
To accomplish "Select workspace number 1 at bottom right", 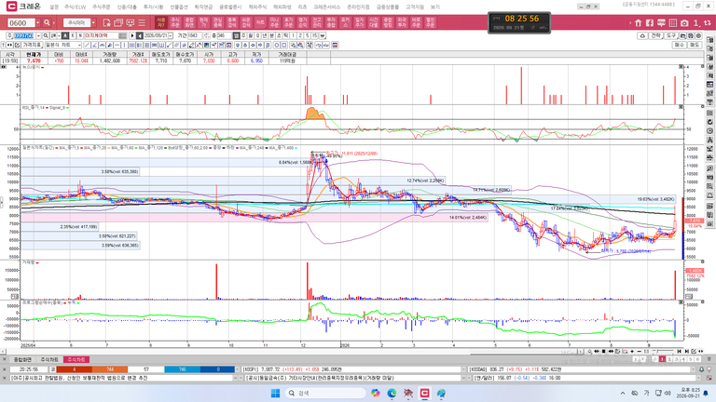I will [662, 359].
